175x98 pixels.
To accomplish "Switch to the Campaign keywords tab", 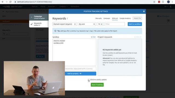I will (x=107, y=18).
